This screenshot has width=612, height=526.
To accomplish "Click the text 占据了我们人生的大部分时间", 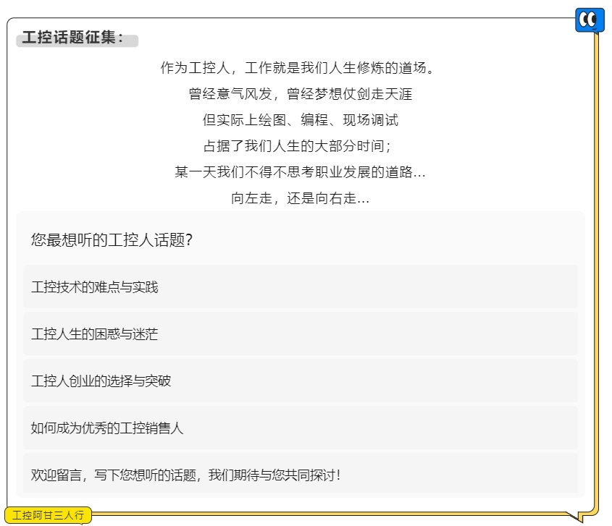I will click(x=297, y=146).
